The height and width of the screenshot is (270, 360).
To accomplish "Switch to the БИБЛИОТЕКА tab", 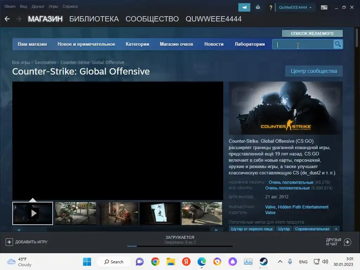I will point(94,19).
